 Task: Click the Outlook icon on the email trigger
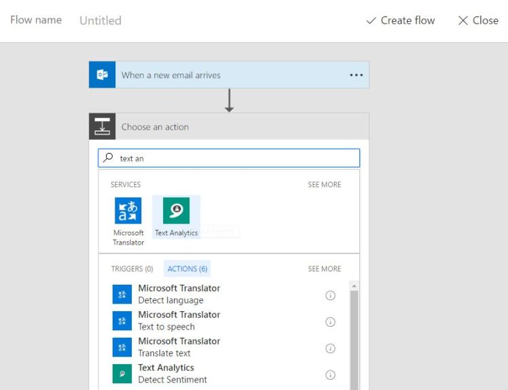coord(103,75)
